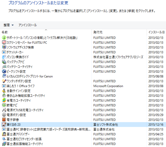The image size is (166, 147).
Task: Click publisher Microsoft Corporation
Action: click(x=108, y=86)
